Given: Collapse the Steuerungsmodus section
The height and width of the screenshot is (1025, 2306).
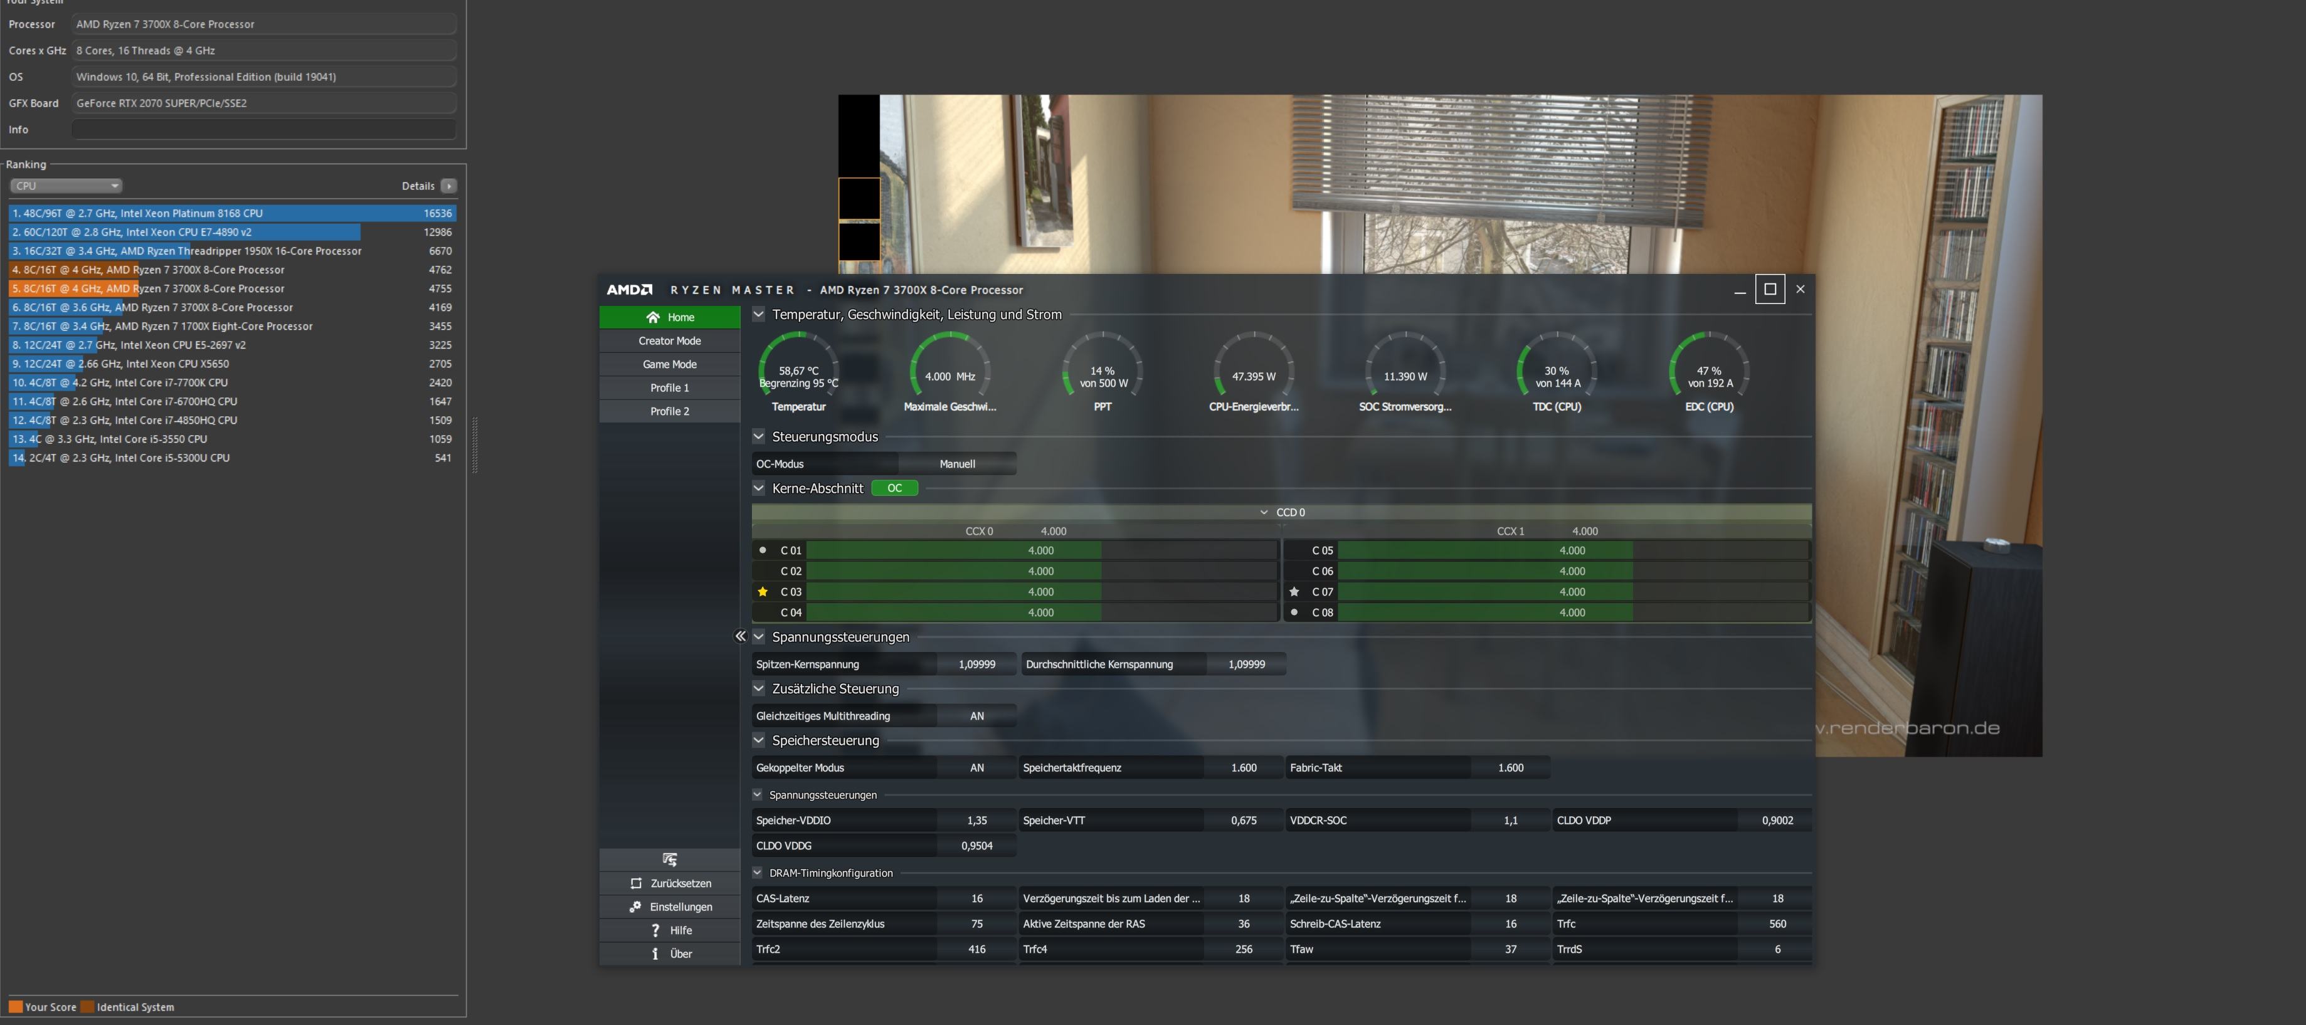Looking at the screenshot, I should click(x=759, y=437).
